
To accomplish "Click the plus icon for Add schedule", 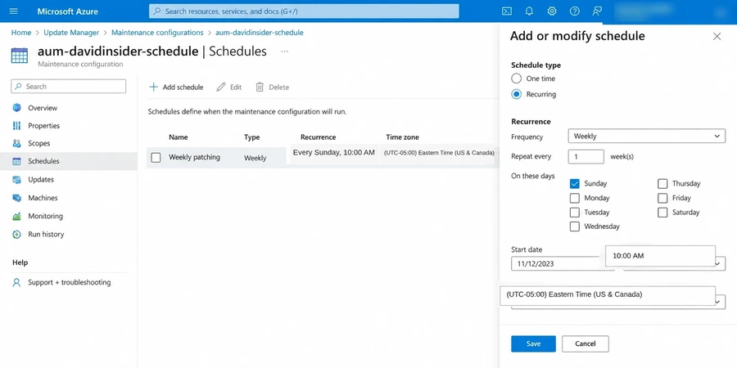I will pos(153,87).
